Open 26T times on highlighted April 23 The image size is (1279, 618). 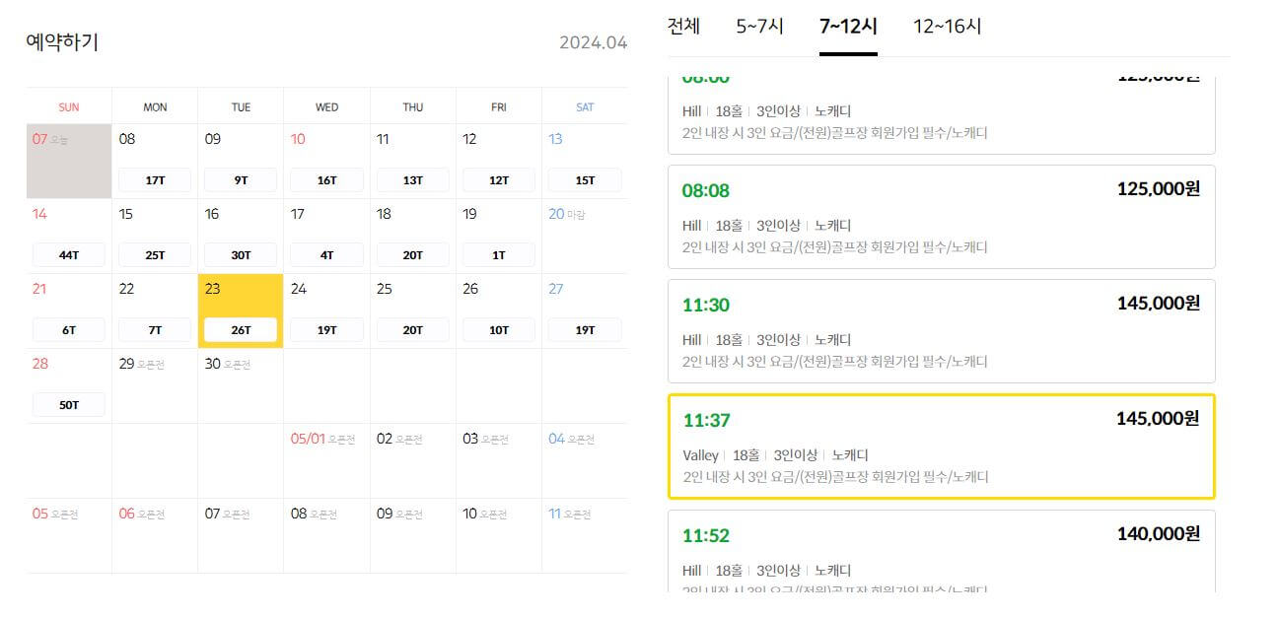240,329
